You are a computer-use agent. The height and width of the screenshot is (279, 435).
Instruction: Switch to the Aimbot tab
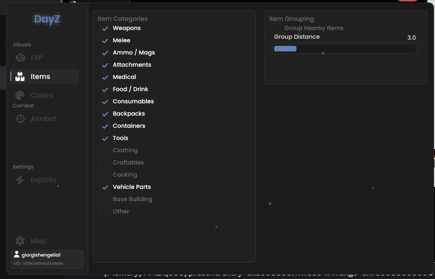44,119
